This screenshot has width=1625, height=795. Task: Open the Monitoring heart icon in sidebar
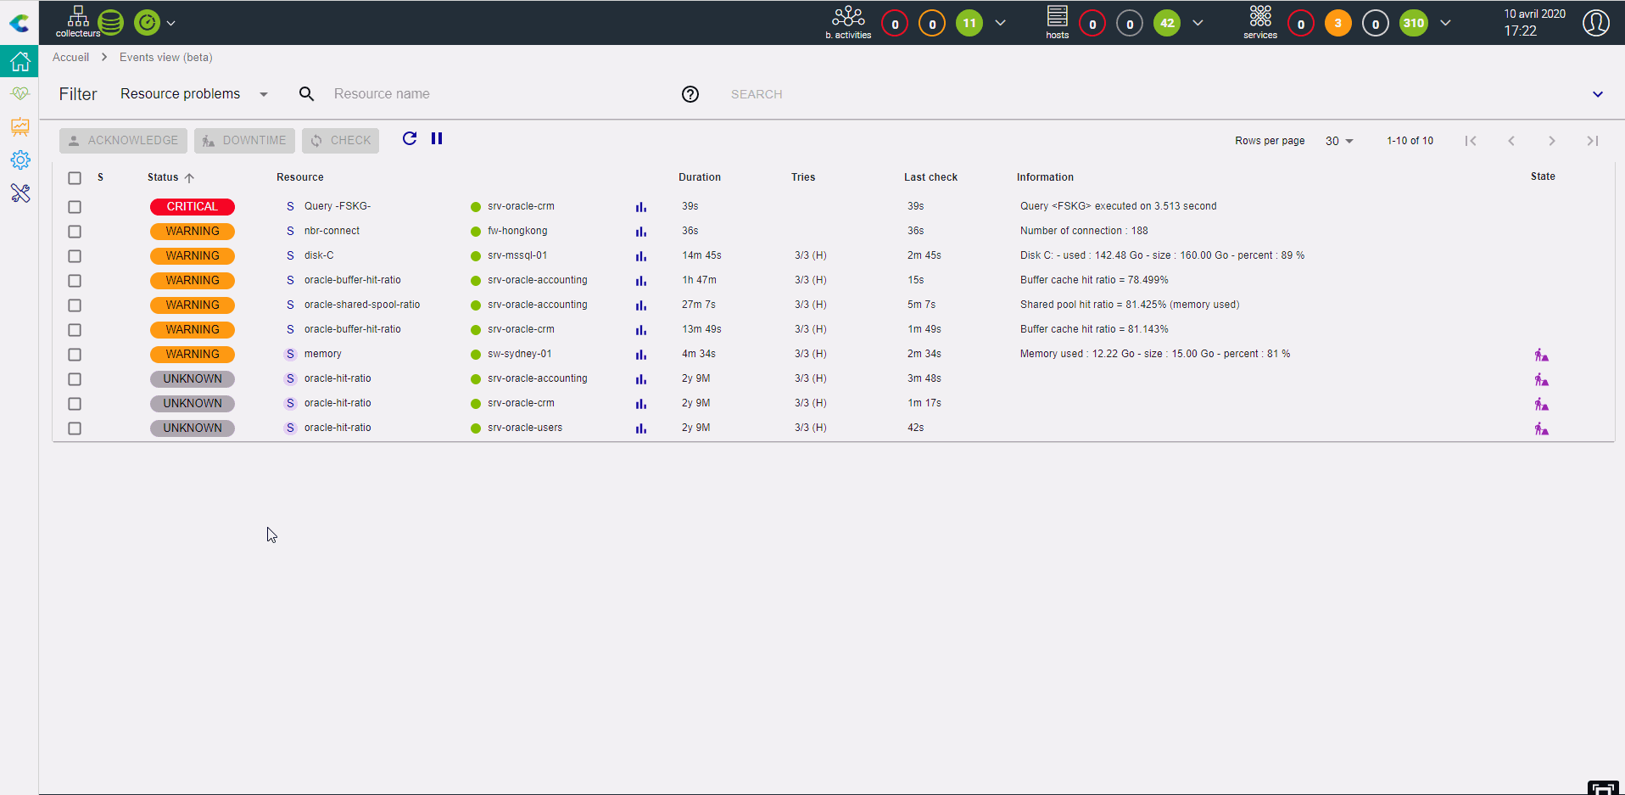point(20,93)
